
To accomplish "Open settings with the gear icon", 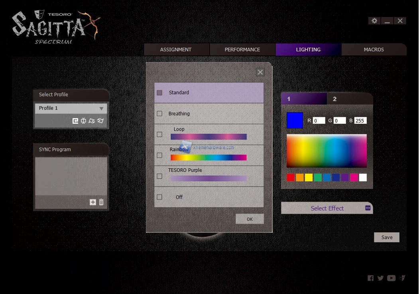I will [x=374, y=21].
